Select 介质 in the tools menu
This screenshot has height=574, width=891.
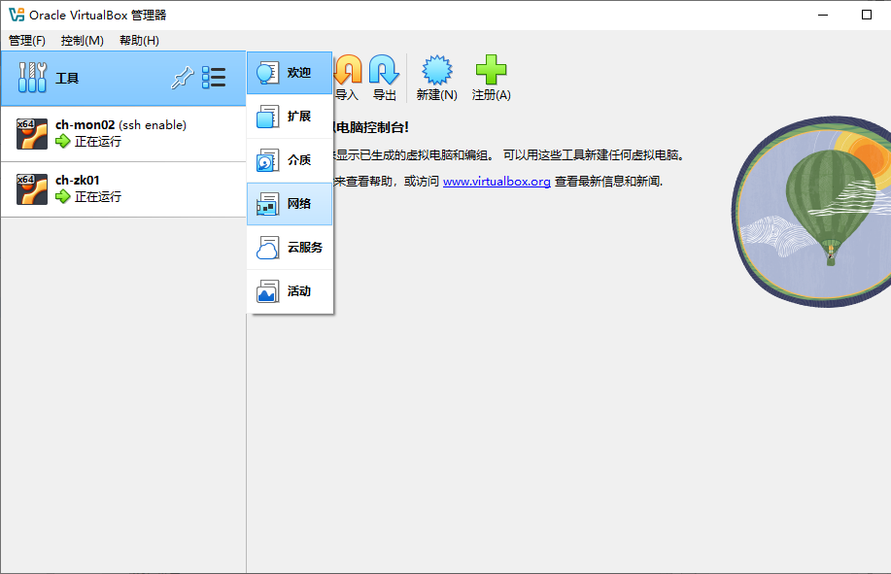click(x=290, y=160)
